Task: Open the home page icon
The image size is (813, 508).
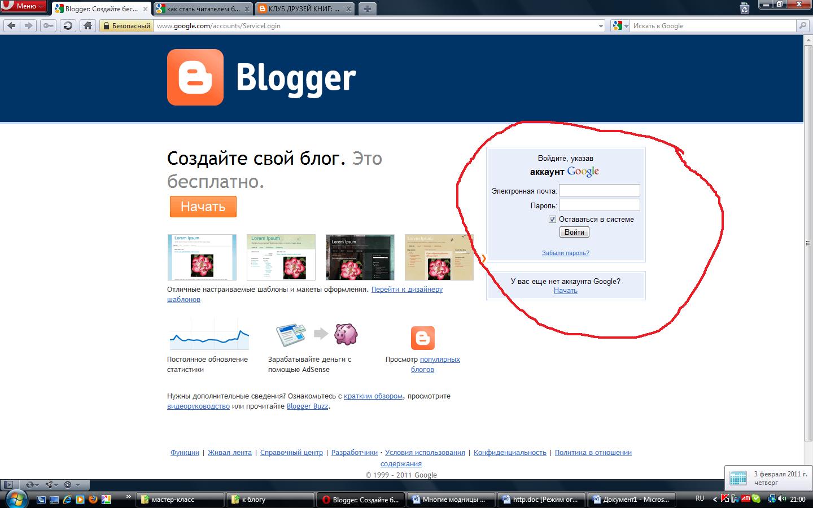Action: (x=88, y=25)
